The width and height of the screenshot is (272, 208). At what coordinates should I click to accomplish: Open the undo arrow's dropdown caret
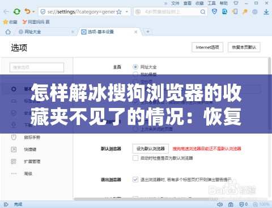(x=33, y=12)
